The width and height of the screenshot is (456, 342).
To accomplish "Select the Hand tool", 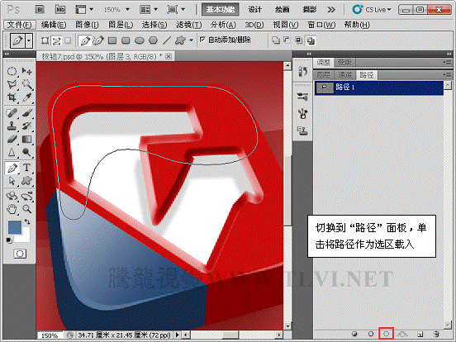I will tap(12, 208).
